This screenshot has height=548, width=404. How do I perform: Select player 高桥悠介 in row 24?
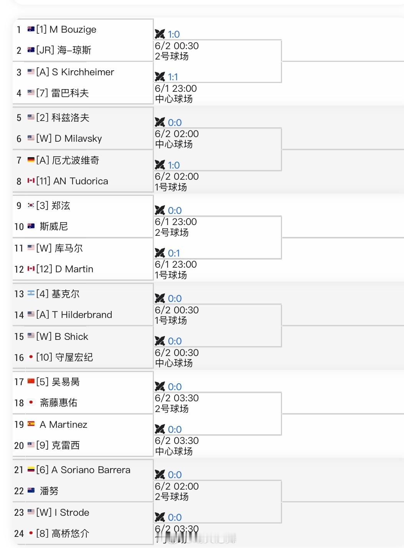coord(70,533)
